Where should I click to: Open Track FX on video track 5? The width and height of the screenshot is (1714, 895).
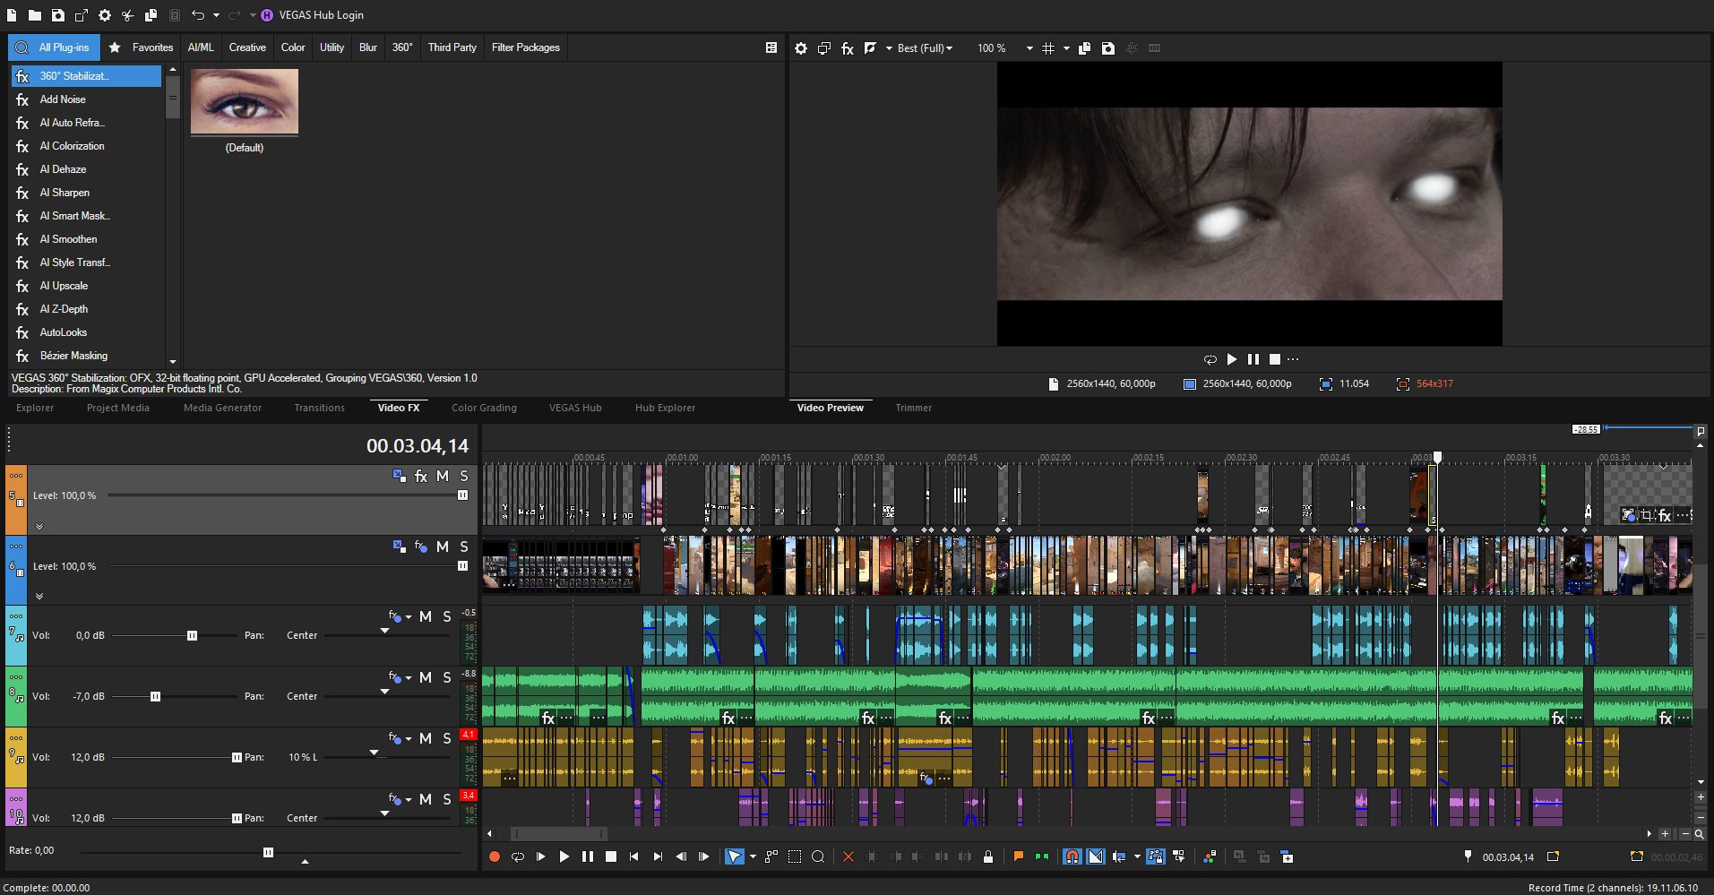pyautogui.click(x=420, y=476)
